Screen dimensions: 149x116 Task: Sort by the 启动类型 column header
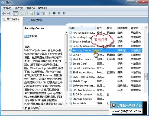click(122, 28)
